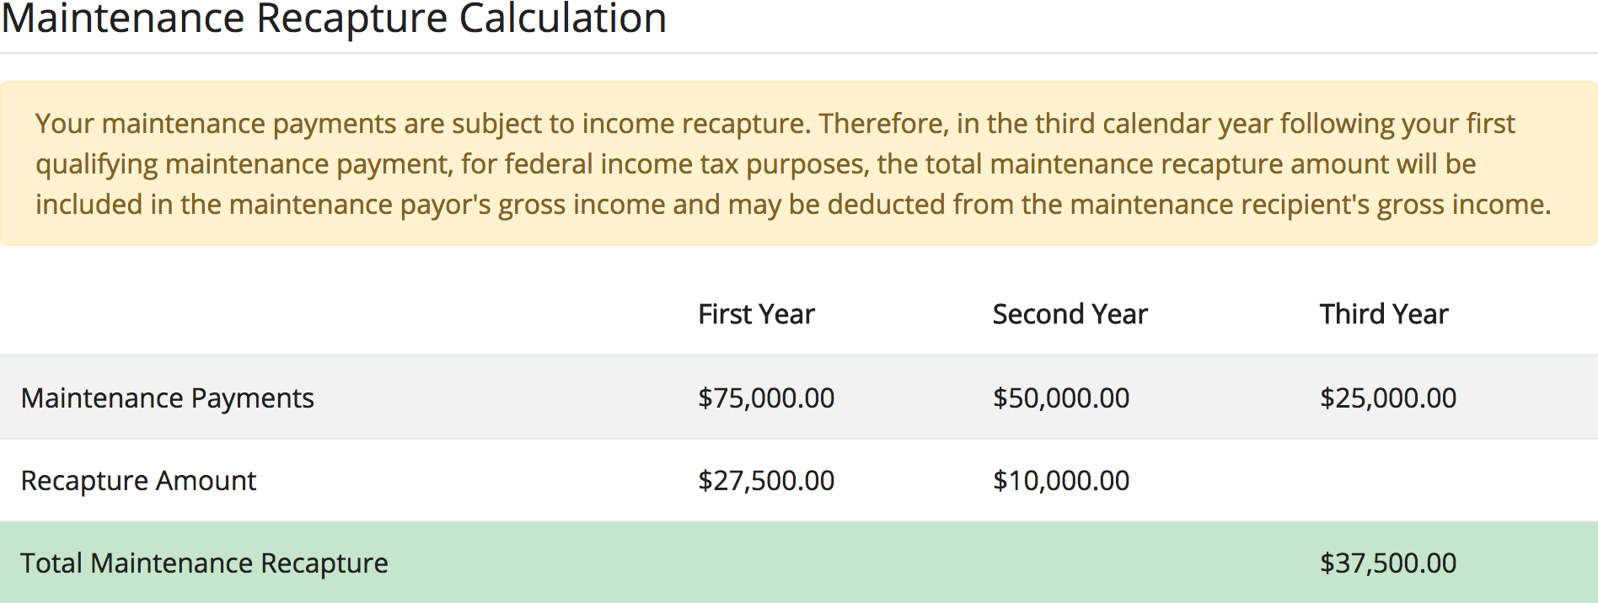The image size is (1598, 603).
Task: Click the Maintenance Payments row label
Action: [x=167, y=398]
